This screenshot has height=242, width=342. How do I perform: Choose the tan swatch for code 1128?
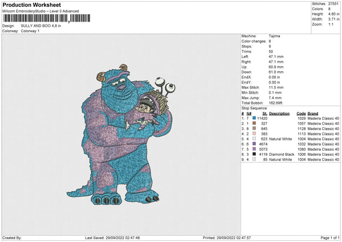[x=254, y=128]
